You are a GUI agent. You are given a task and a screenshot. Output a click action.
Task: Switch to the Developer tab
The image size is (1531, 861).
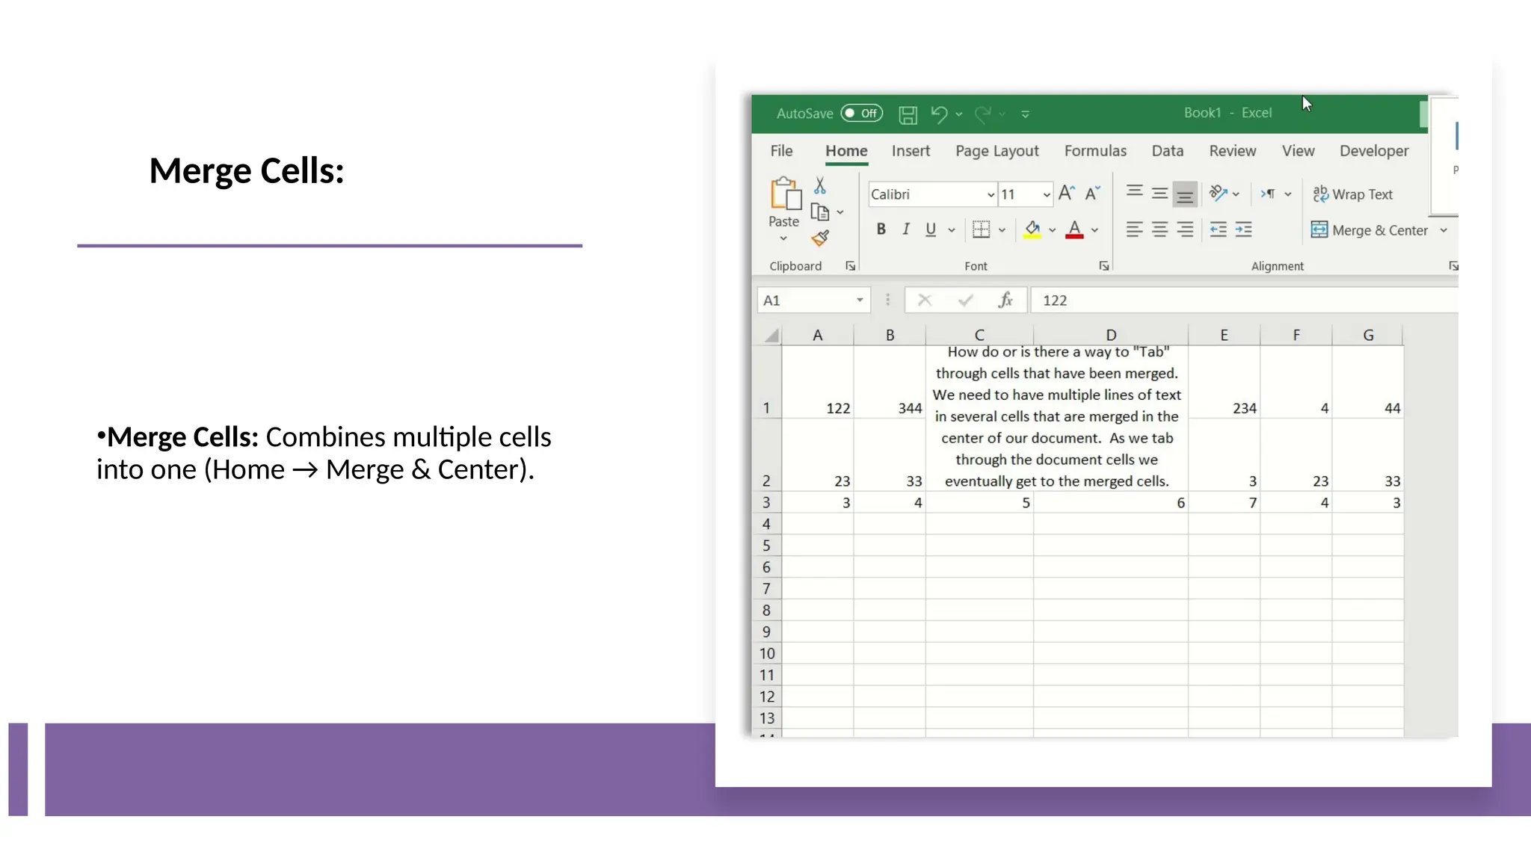pos(1374,151)
